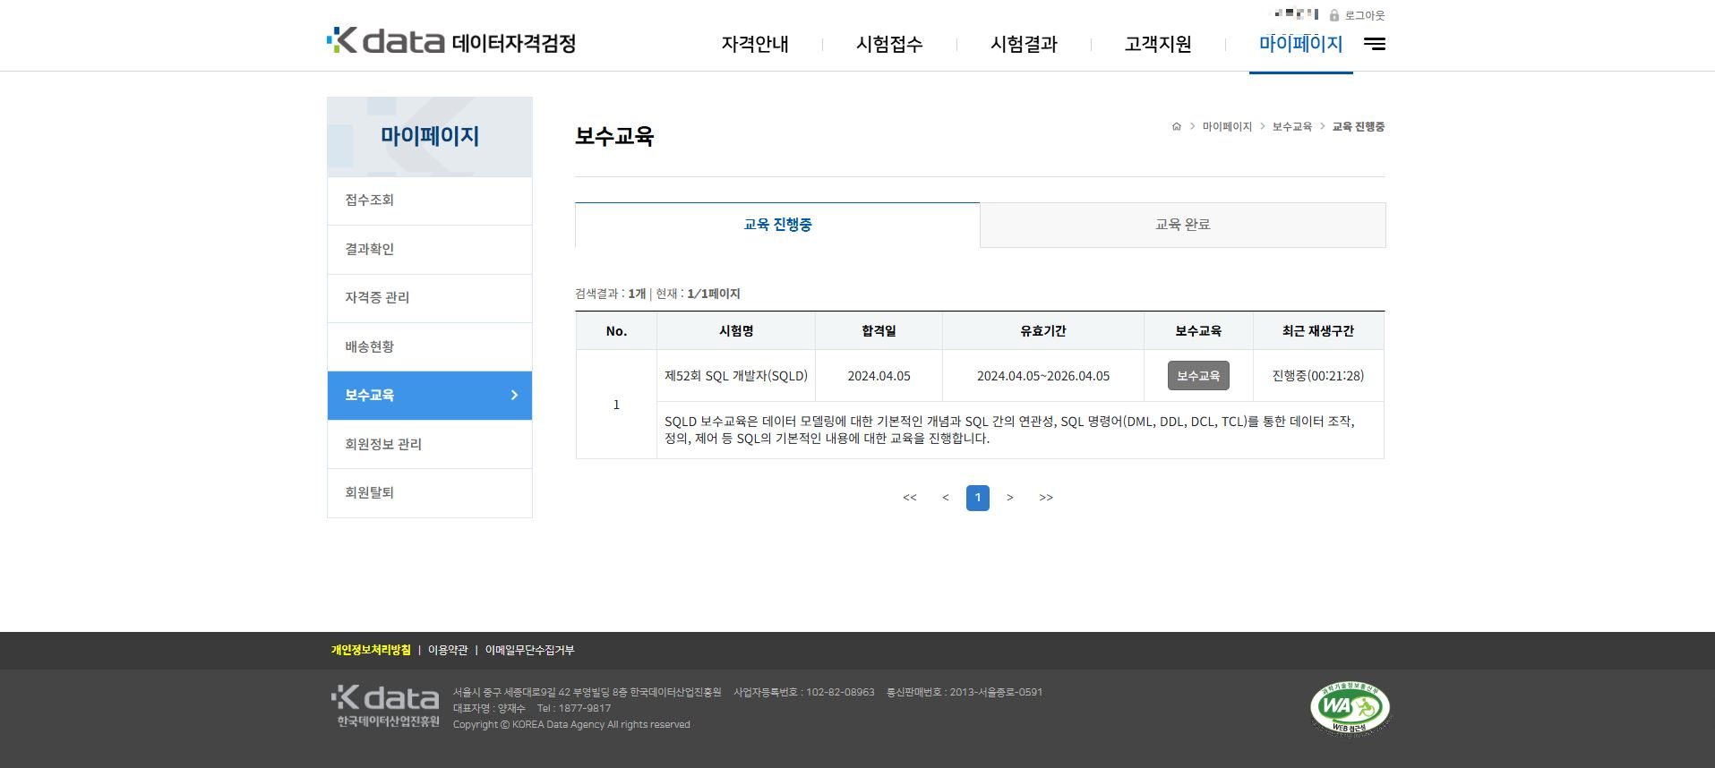Click the 유효기간 column header

click(x=1043, y=331)
